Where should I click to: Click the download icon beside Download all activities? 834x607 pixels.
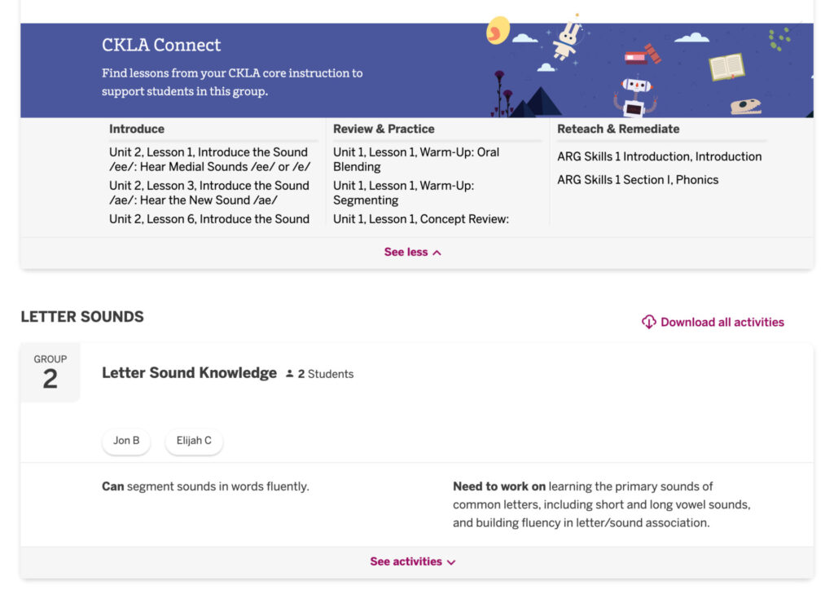647,322
